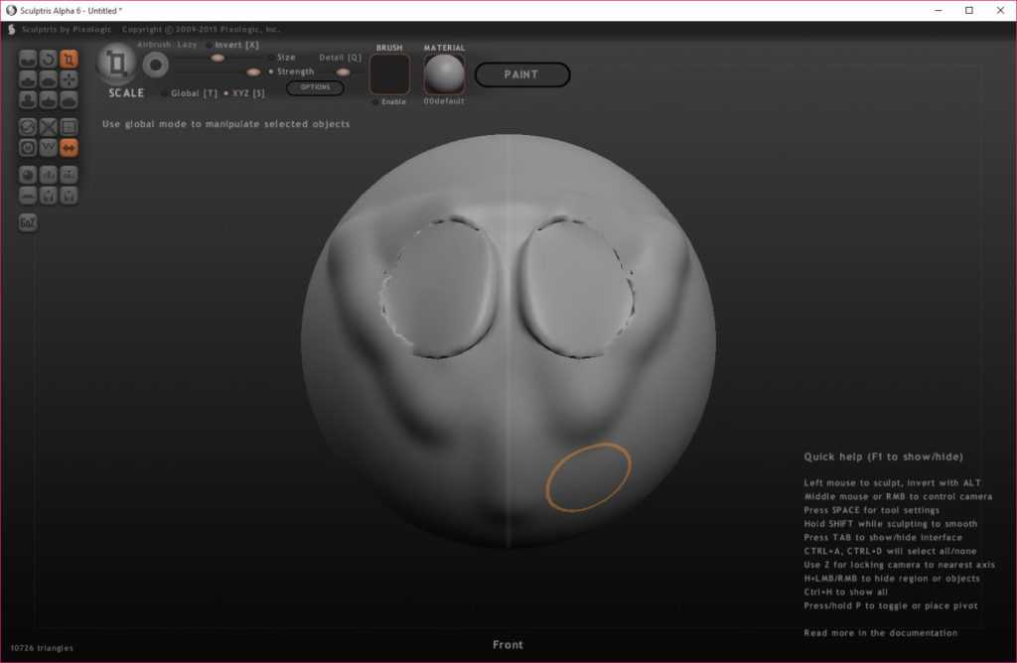Click the Subdivide All grid icon

69,127
